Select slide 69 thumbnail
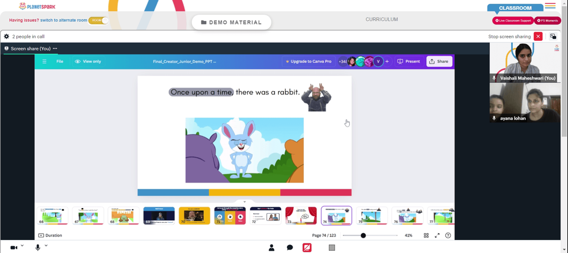Screen dimensions: 568x253 pyautogui.click(x=159, y=216)
